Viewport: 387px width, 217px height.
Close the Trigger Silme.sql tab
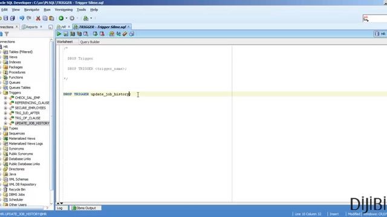pos(129,27)
